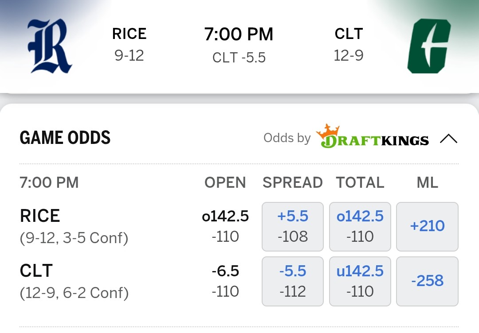This screenshot has height=333, width=479.
Task: Tap the RICE row in odds table
Action: coord(40,216)
